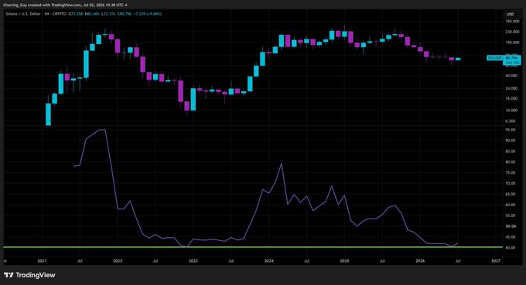Click the 10.000 price axis label
This screenshot has height=285, width=526.
click(x=511, y=110)
